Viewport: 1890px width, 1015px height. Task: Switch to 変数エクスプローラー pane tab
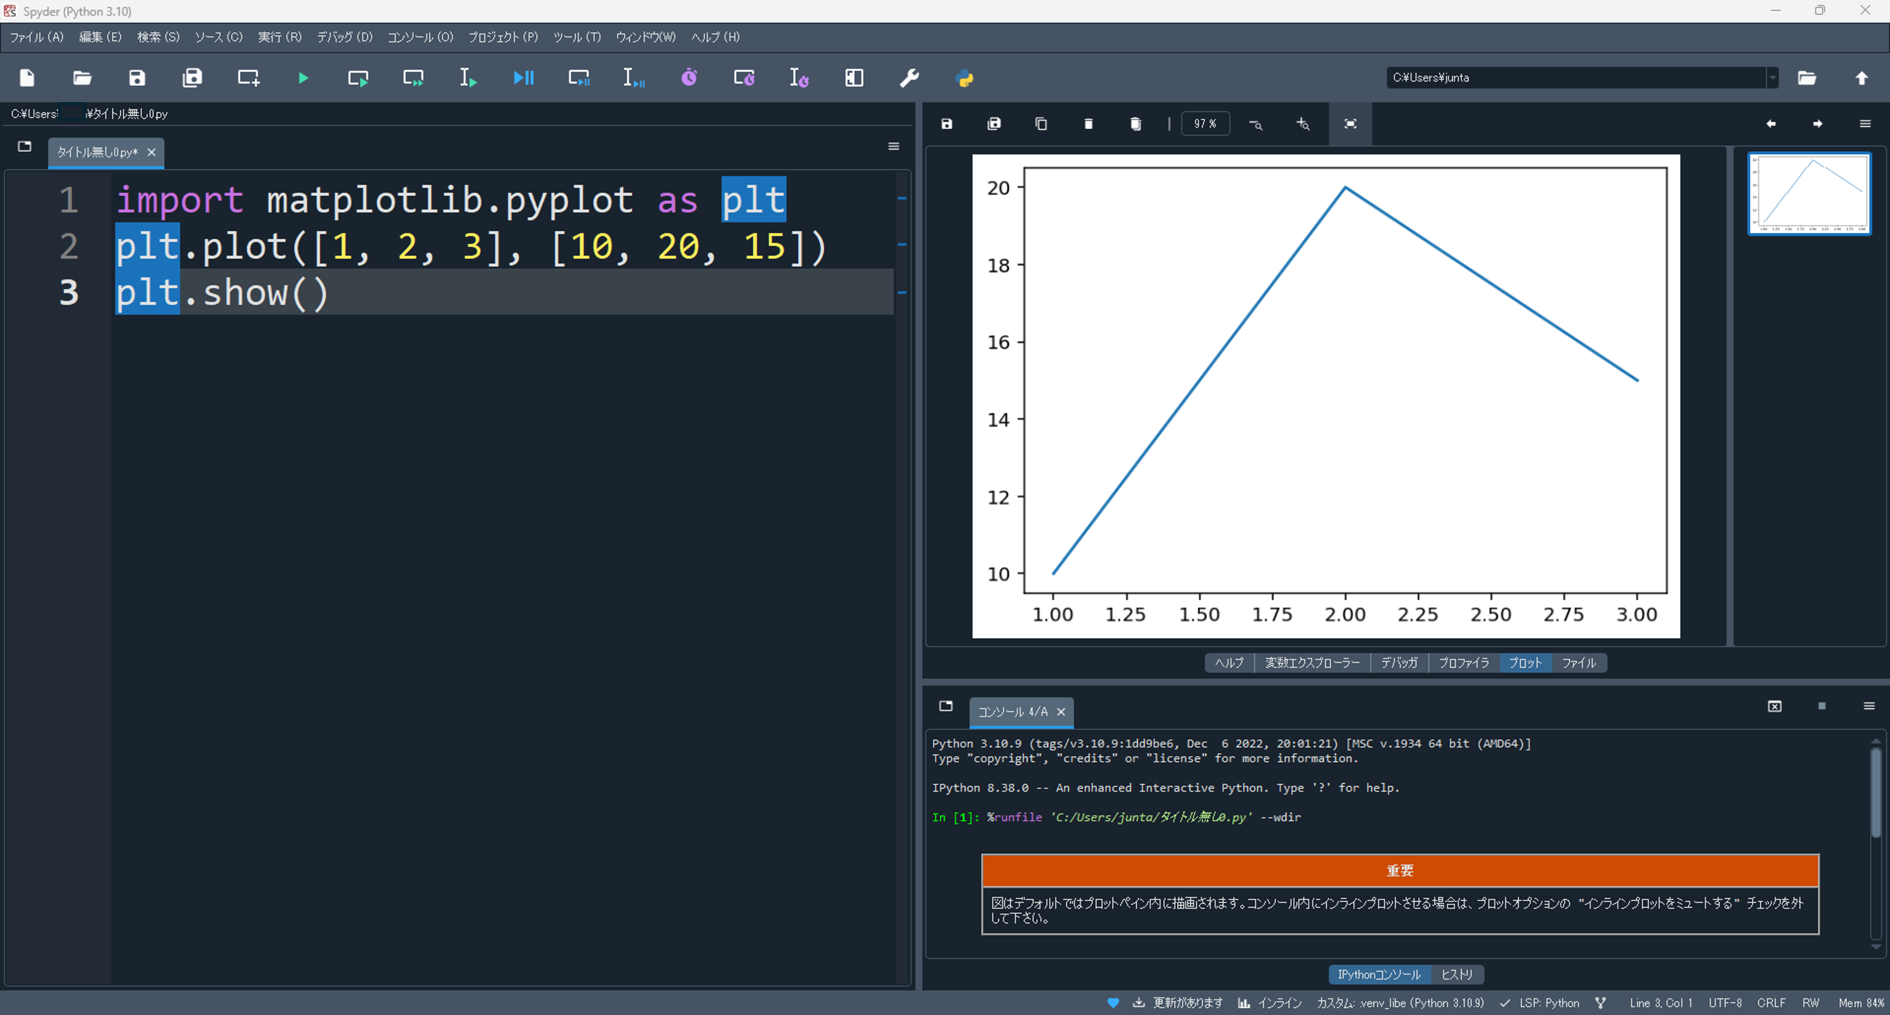(x=1313, y=663)
